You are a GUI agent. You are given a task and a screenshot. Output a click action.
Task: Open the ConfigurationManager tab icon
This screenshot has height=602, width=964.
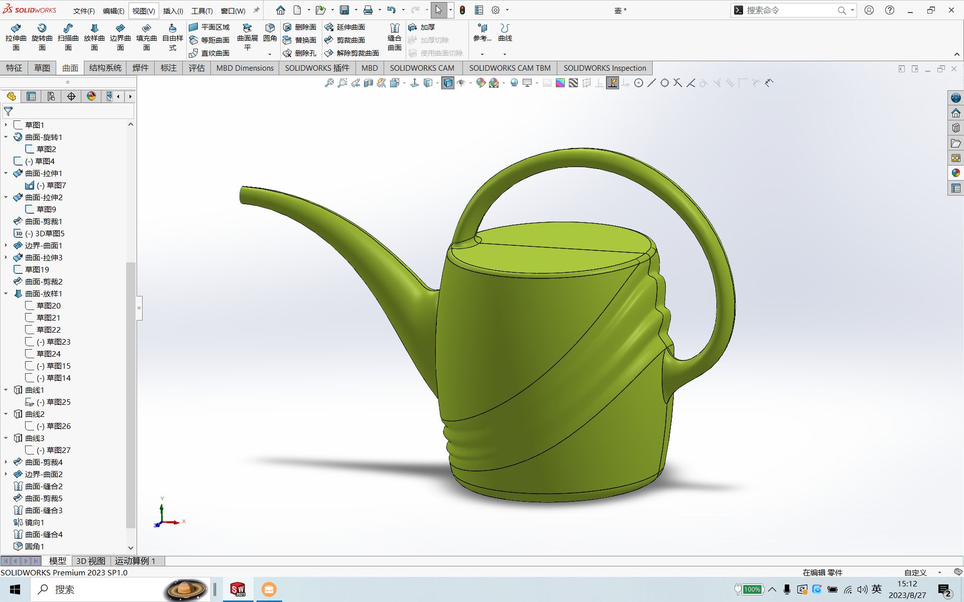51,96
